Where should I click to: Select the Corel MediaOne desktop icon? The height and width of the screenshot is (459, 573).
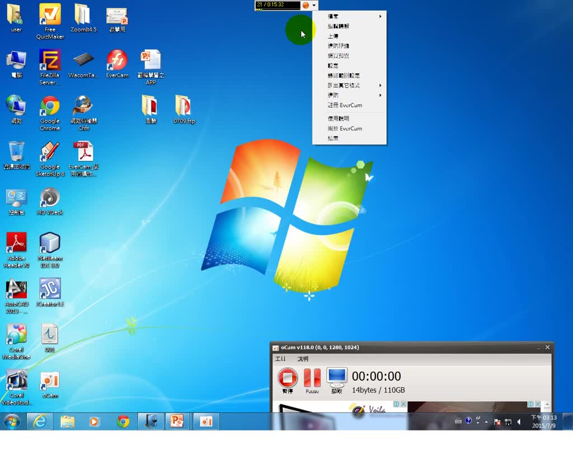click(16, 341)
